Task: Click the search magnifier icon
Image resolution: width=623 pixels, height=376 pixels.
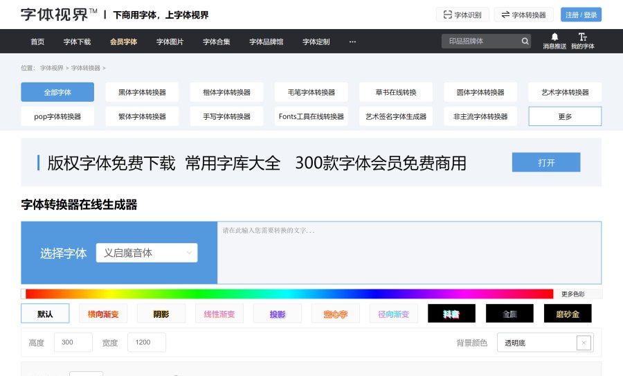Action: coord(525,42)
